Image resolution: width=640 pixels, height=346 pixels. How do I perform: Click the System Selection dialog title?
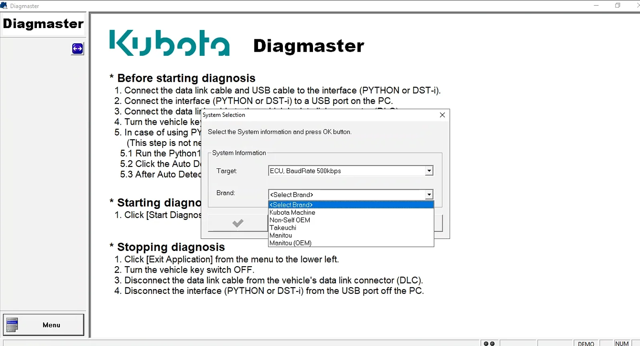[224, 115]
